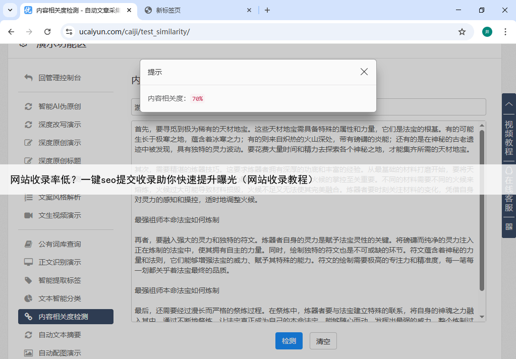
Task: Click the 清空 button
Action: 323,341
